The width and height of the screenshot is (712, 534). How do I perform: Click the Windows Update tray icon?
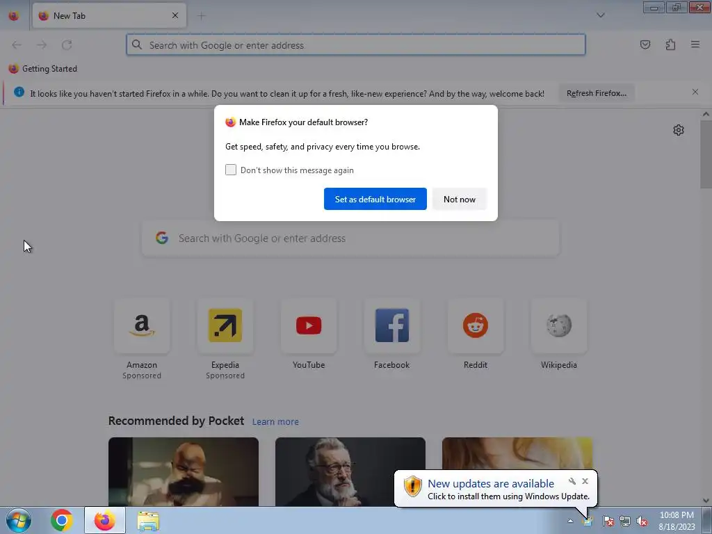(588, 521)
